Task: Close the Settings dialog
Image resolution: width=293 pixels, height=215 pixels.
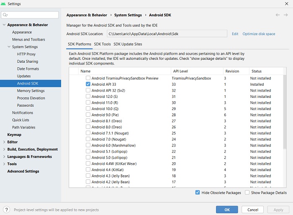Action: 287,4
